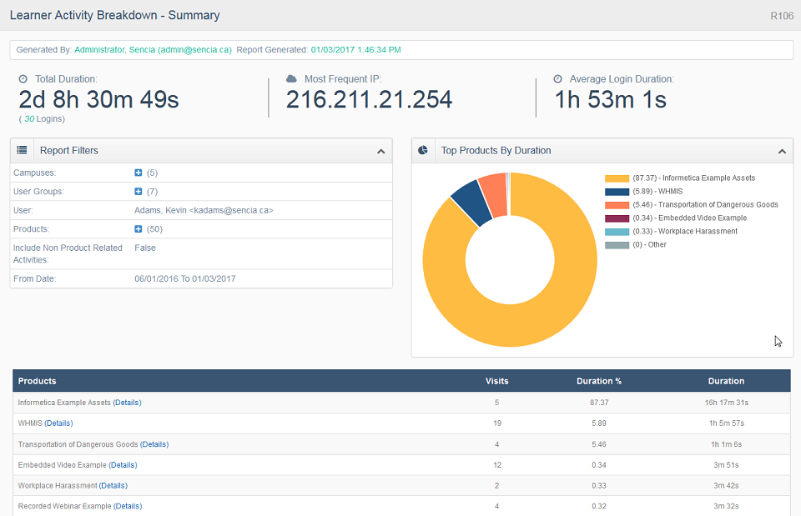
Task: Expand the User Groups filter plus icon
Action: point(138,192)
